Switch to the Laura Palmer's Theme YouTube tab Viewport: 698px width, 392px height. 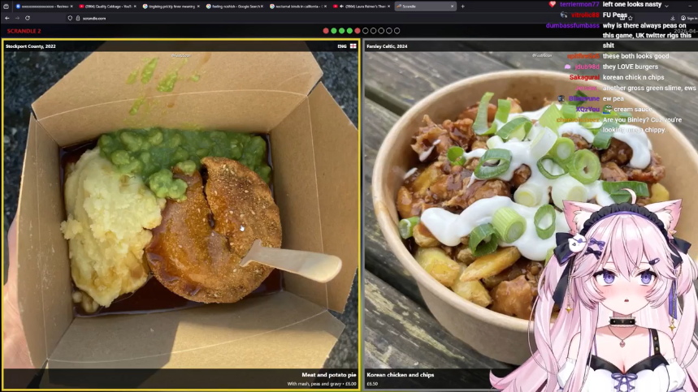[362, 6]
